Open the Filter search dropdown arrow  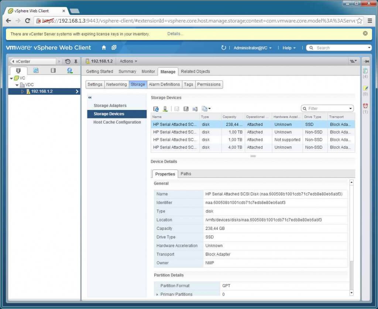tap(350, 108)
